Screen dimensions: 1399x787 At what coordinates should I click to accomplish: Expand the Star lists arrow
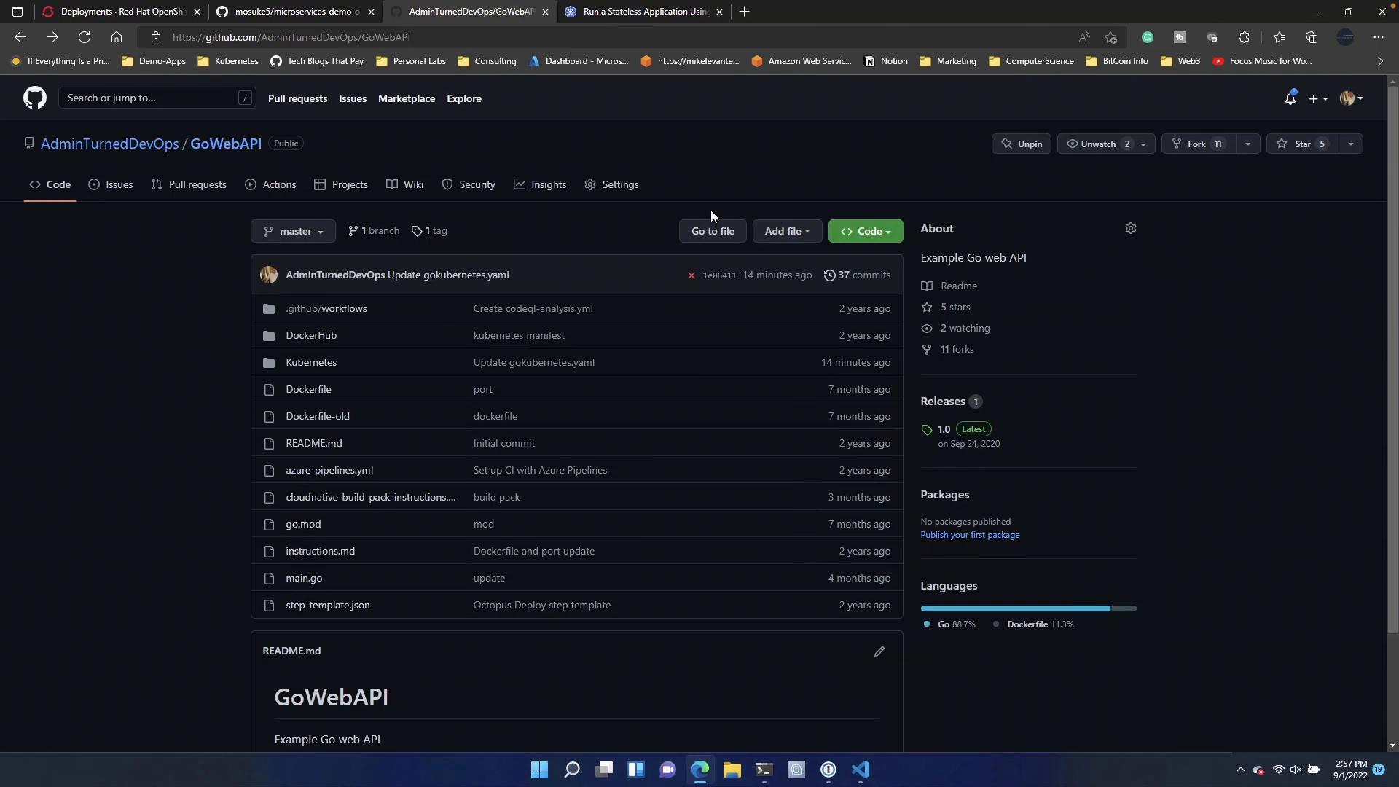click(1350, 144)
